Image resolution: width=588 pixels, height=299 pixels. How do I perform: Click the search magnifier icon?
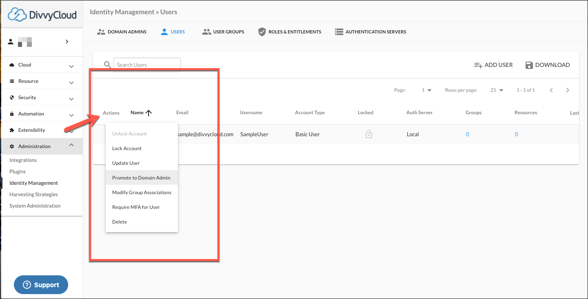click(x=107, y=65)
